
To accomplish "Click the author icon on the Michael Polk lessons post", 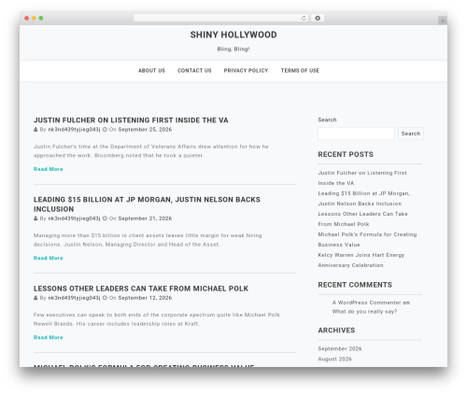I will (35, 298).
